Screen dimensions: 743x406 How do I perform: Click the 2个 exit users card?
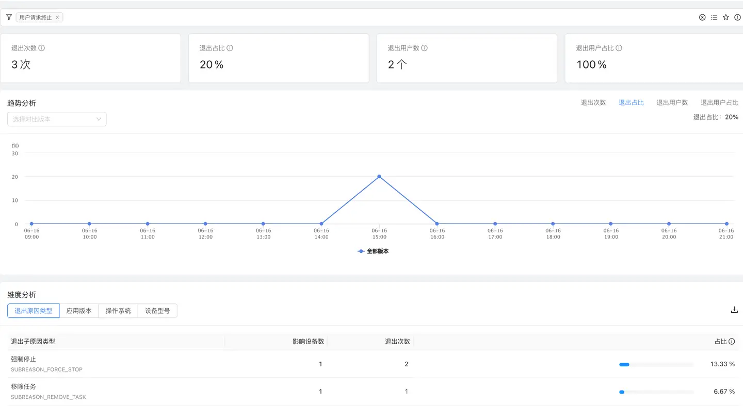click(467, 58)
